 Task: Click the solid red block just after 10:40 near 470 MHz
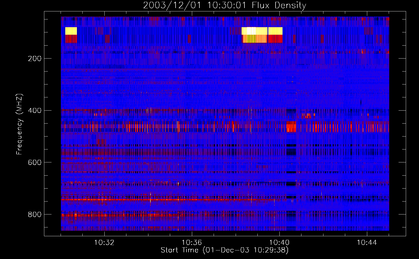pos(291,127)
